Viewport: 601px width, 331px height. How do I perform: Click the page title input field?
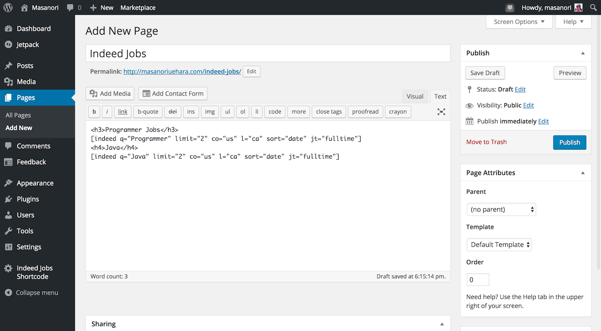click(268, 54)
